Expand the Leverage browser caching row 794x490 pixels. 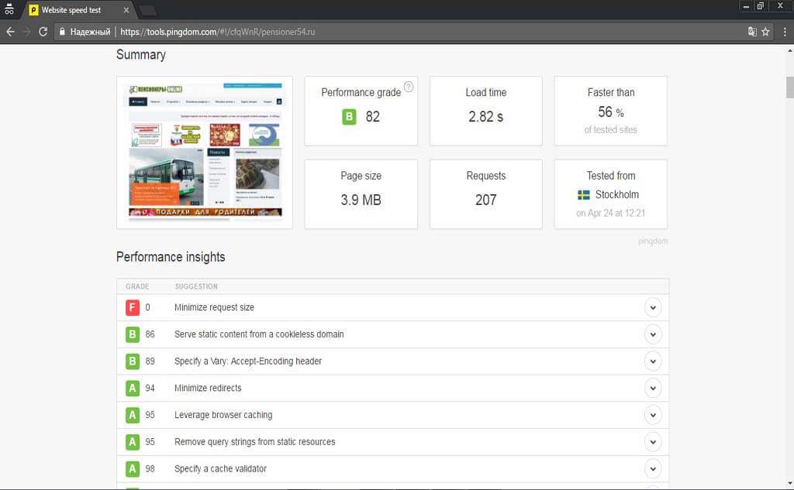653,415
